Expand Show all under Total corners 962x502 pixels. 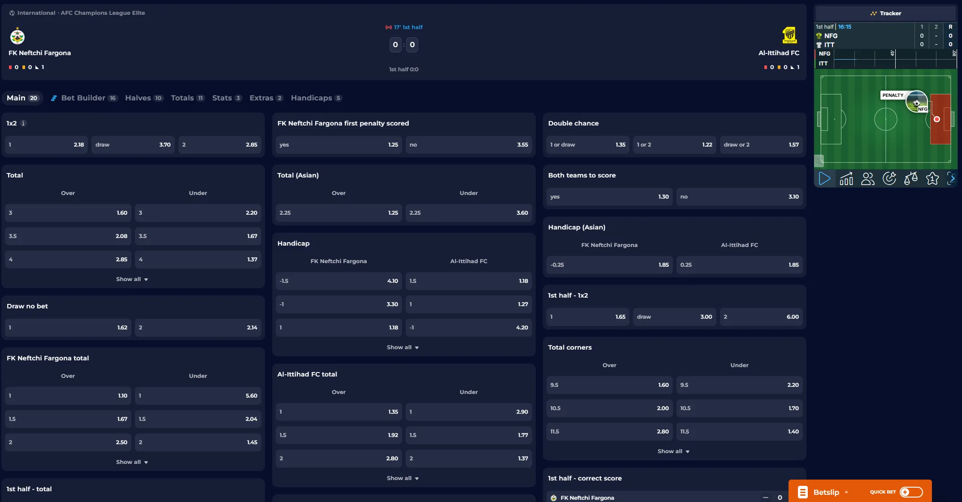click(674, 451)
